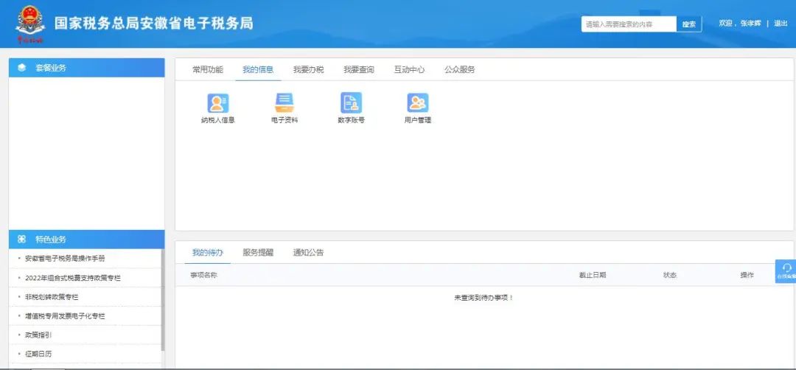Open 非税划转政策专栏 link
This screenshot has width=796, height=370.
coord(52,297)
